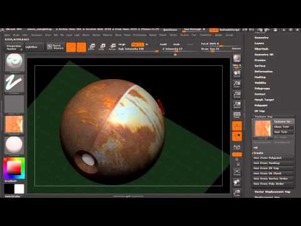The height and width of the screenshot is (226, 301).
Task: Toggle Zadd sculpt mode
Action: [x=163, y=45]
